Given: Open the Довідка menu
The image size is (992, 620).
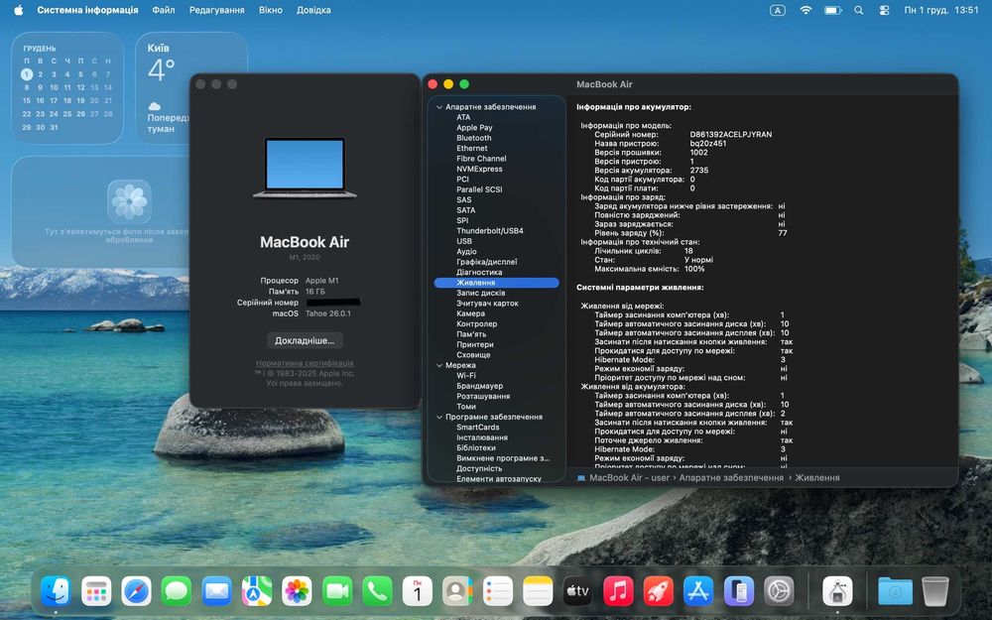Looking at the screenshot, I should (313, 10).
